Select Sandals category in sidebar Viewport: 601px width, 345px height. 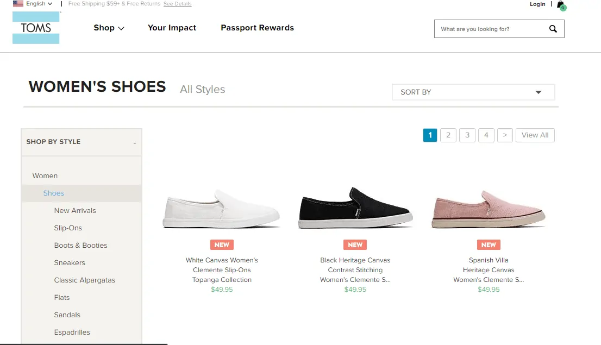coord(67,315)
